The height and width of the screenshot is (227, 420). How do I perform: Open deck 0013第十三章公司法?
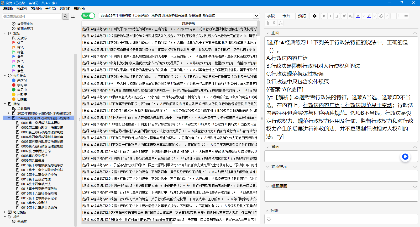click(36, 179)
